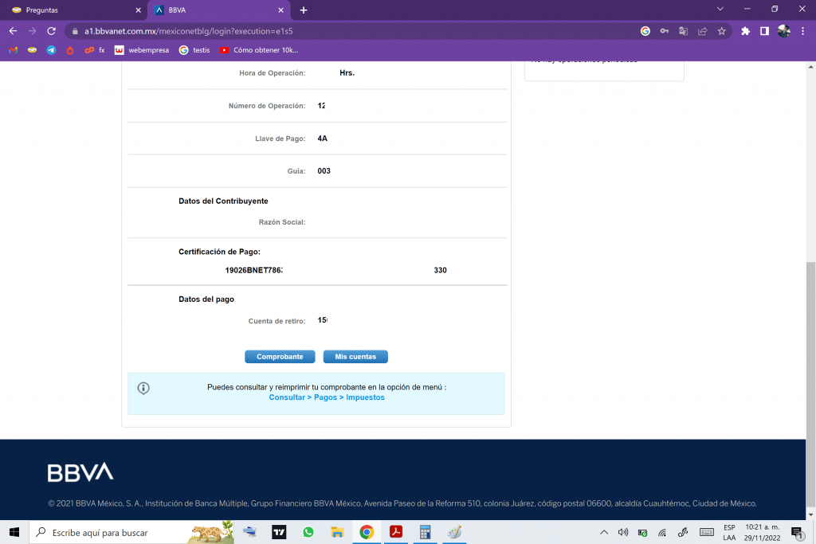Select certification code 19026BNET786
816x544 pixels.
[x=253, y=271]
